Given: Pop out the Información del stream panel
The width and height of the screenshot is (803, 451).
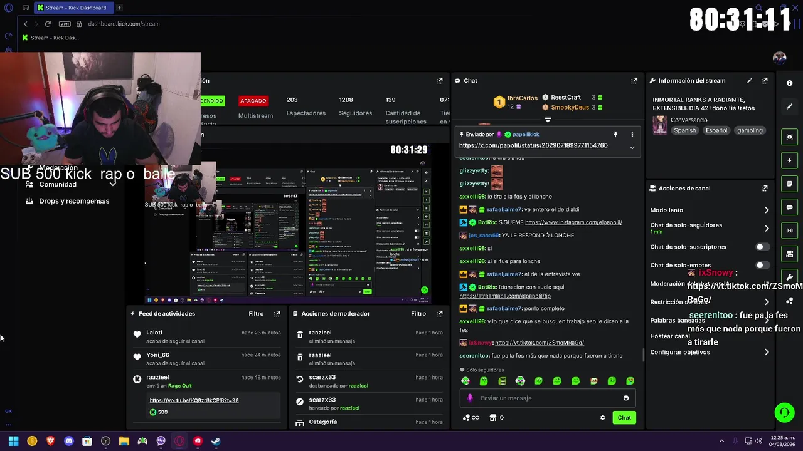Looking at the screenshot, I should [x=764, y=81].
